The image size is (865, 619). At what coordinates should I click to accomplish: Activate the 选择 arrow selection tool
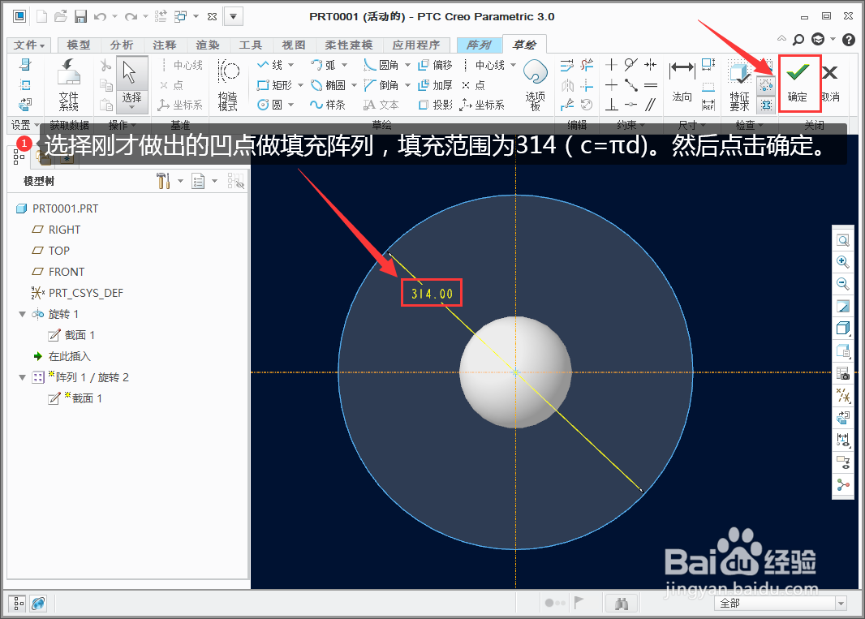pos(131,84)
